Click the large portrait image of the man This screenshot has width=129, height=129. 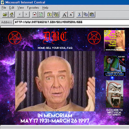(x=55, y=81)
